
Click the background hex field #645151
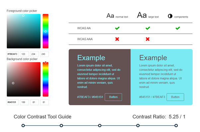[x=13, y=102]
